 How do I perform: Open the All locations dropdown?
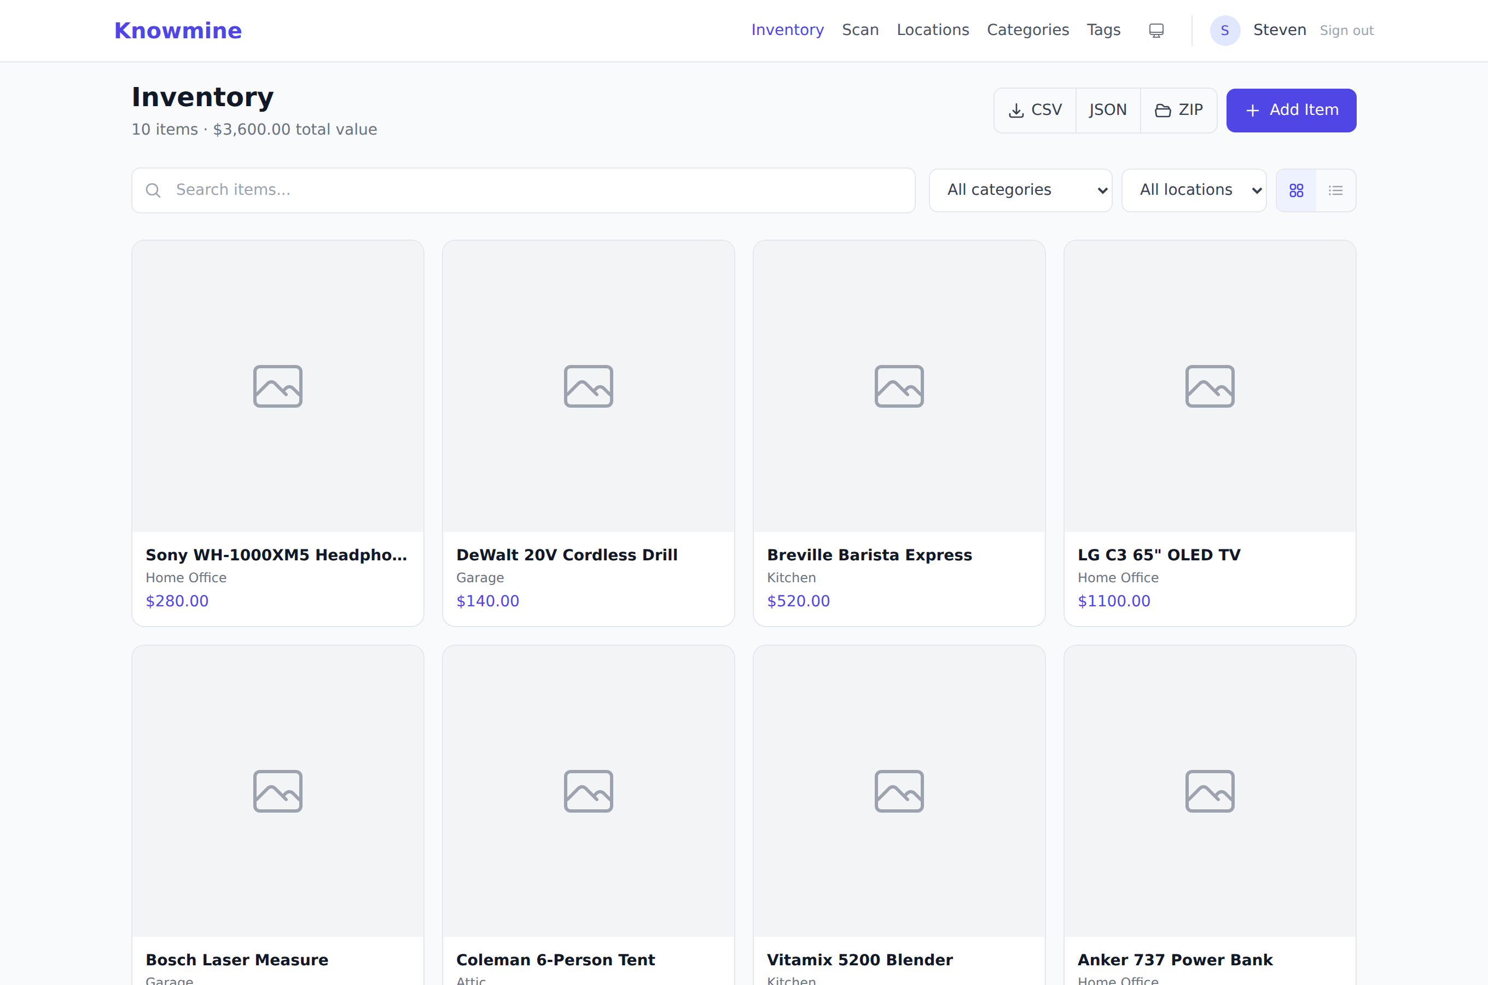[x=1194, y=190]
